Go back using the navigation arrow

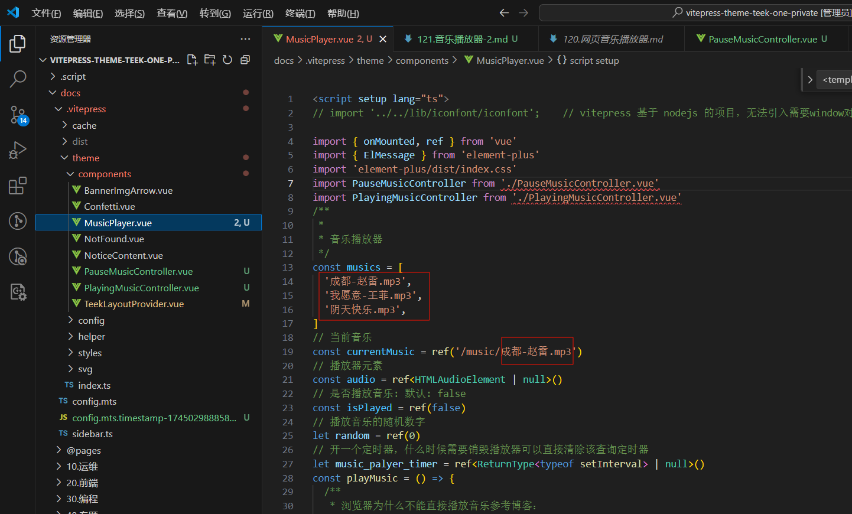[504, 12]
